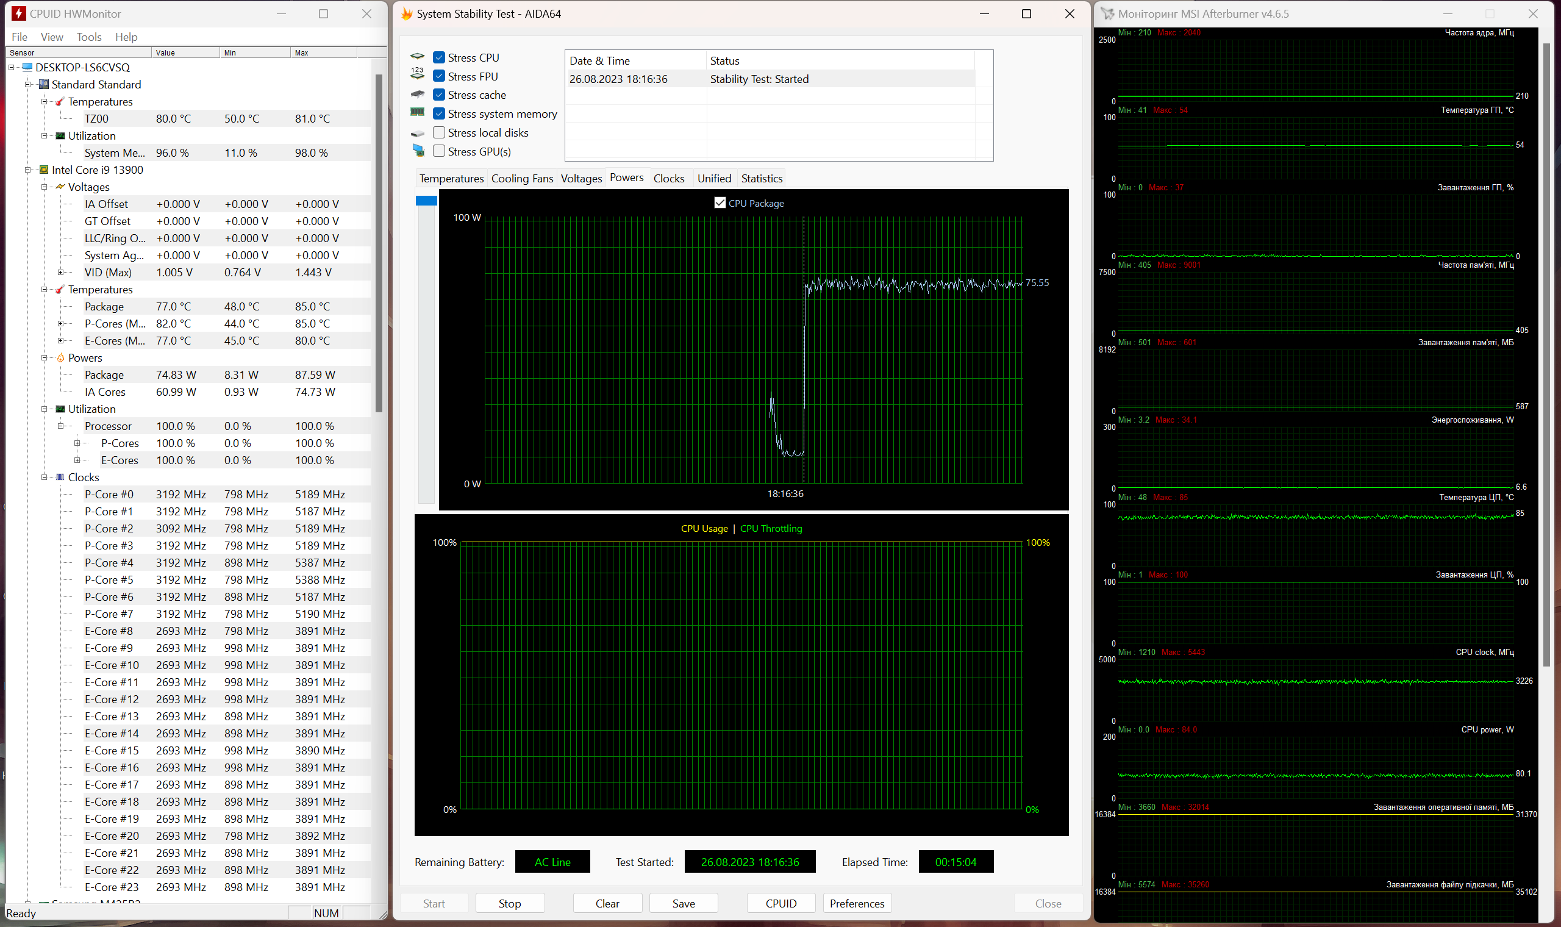1561x927 pixels.
Task: Click the memory module icon beside Stress system memory
Action: point(417,113)
